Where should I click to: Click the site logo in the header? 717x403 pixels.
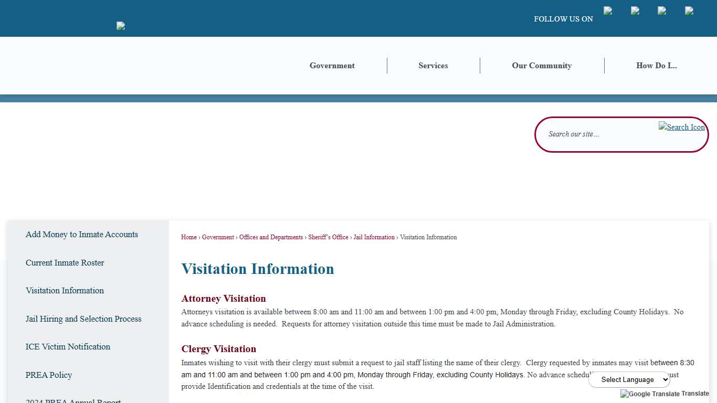coord(120,26)
